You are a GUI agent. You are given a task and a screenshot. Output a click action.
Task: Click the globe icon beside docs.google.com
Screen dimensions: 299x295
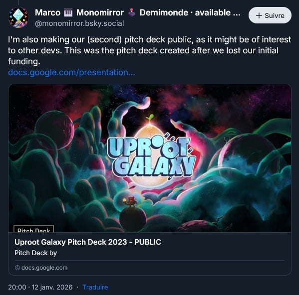[17, 268]
